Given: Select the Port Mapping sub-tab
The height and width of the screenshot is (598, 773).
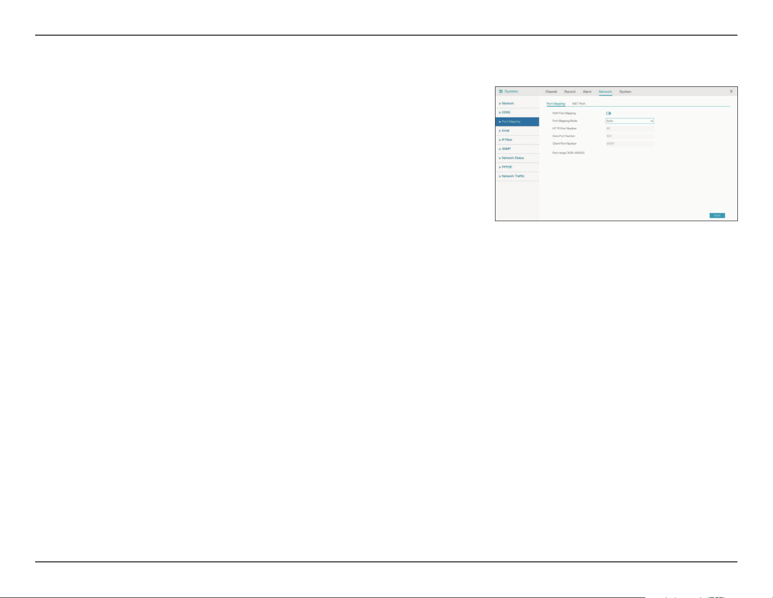Looking at the screenshot, I should (556, 103).
